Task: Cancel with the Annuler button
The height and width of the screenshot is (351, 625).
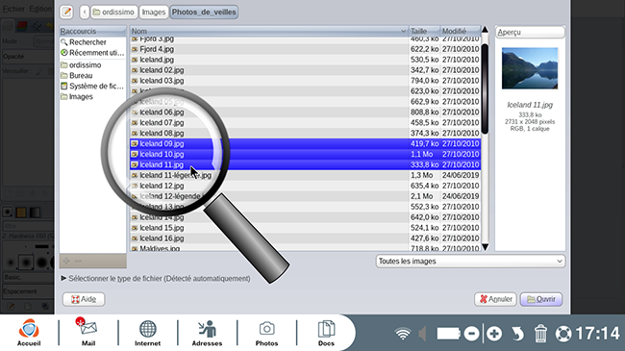Action: tap(495, 299)
